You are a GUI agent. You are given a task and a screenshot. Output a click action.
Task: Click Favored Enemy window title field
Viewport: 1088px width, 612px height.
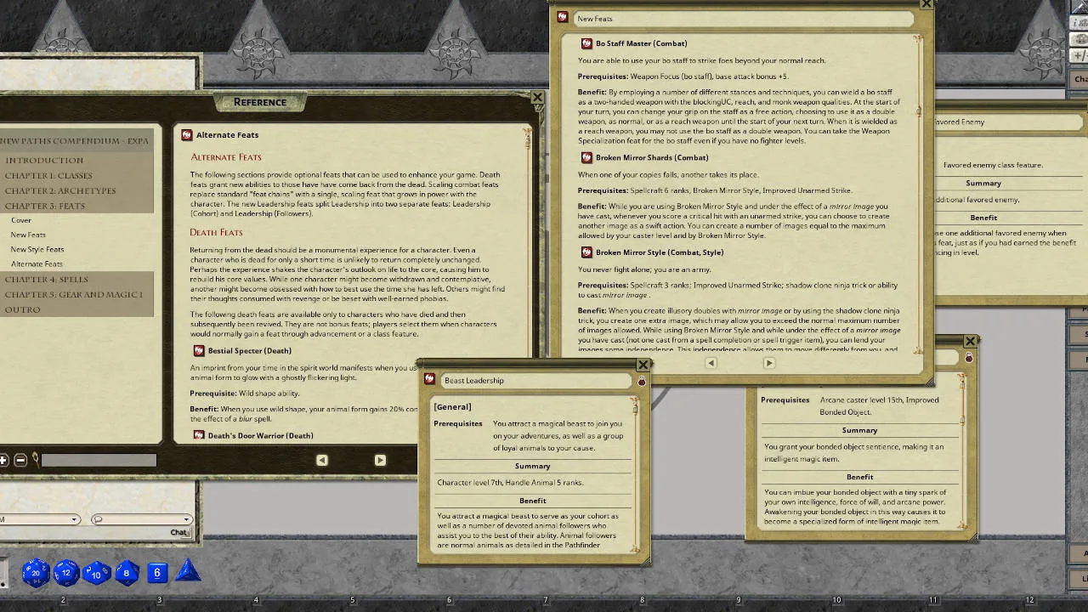point(1007,122)
